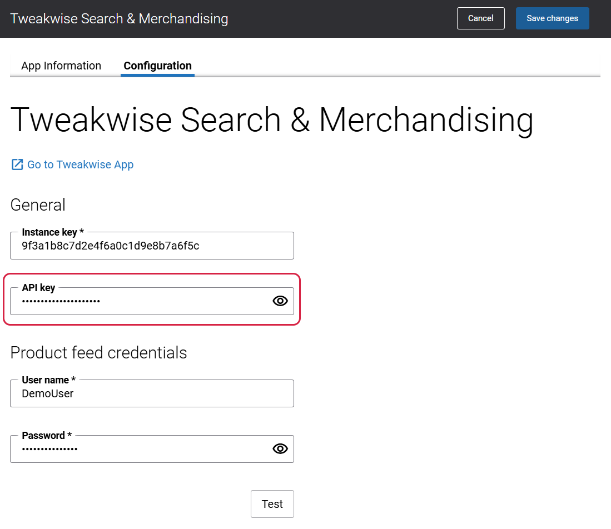Click the Product feed credentials heading
Screen dimensions: 611x529
98,352
